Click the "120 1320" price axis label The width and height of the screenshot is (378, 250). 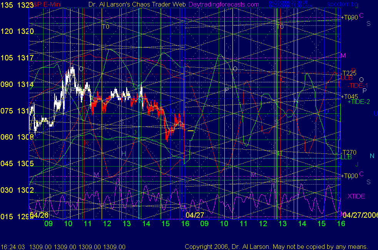(x=17, y=31)
